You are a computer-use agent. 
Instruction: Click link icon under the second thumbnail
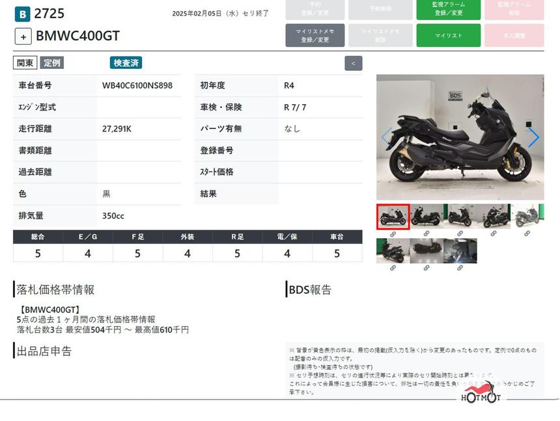427,234
